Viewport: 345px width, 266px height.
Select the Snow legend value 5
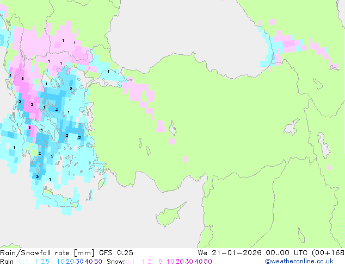click(161, 262)
